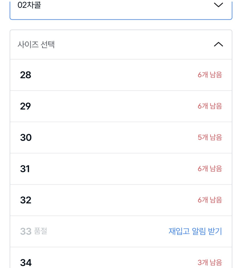Select size 31 option
242x268 pixels.
tap(25, 169)
